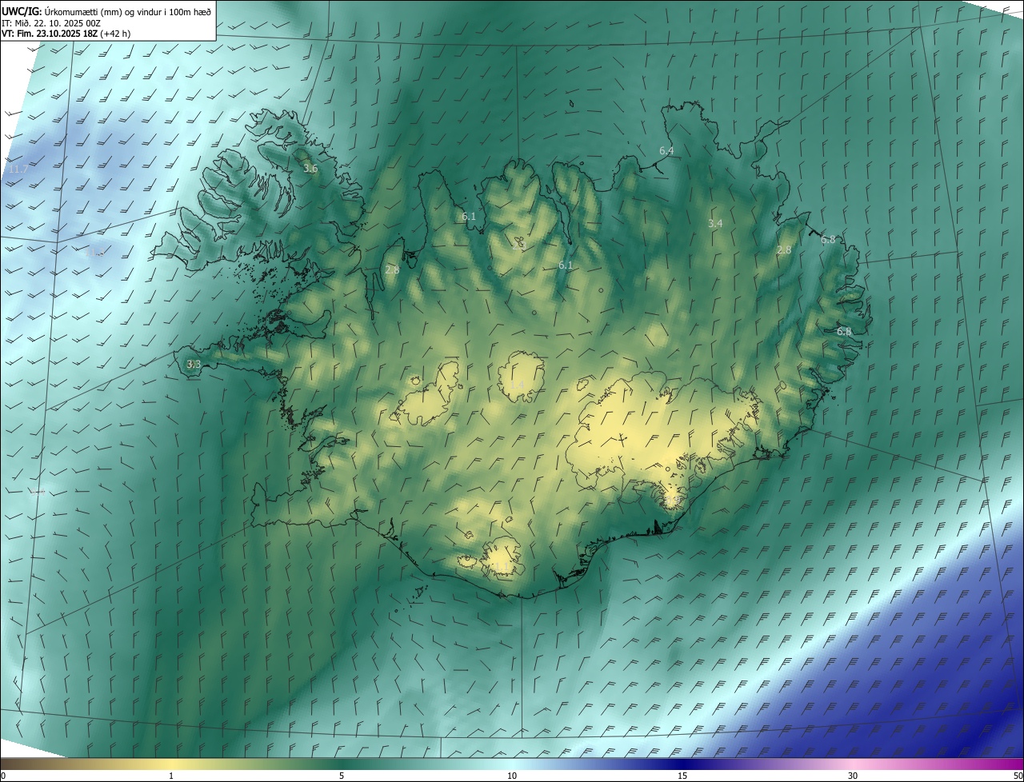Click the valid time line 'VT: Fim. 23.10.2025 18Z (+42 h)'
Viewport: 1024px width, 782px height.
point(66,34)
